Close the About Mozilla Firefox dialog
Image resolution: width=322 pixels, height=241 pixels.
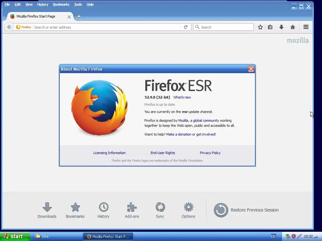point(251,69)
